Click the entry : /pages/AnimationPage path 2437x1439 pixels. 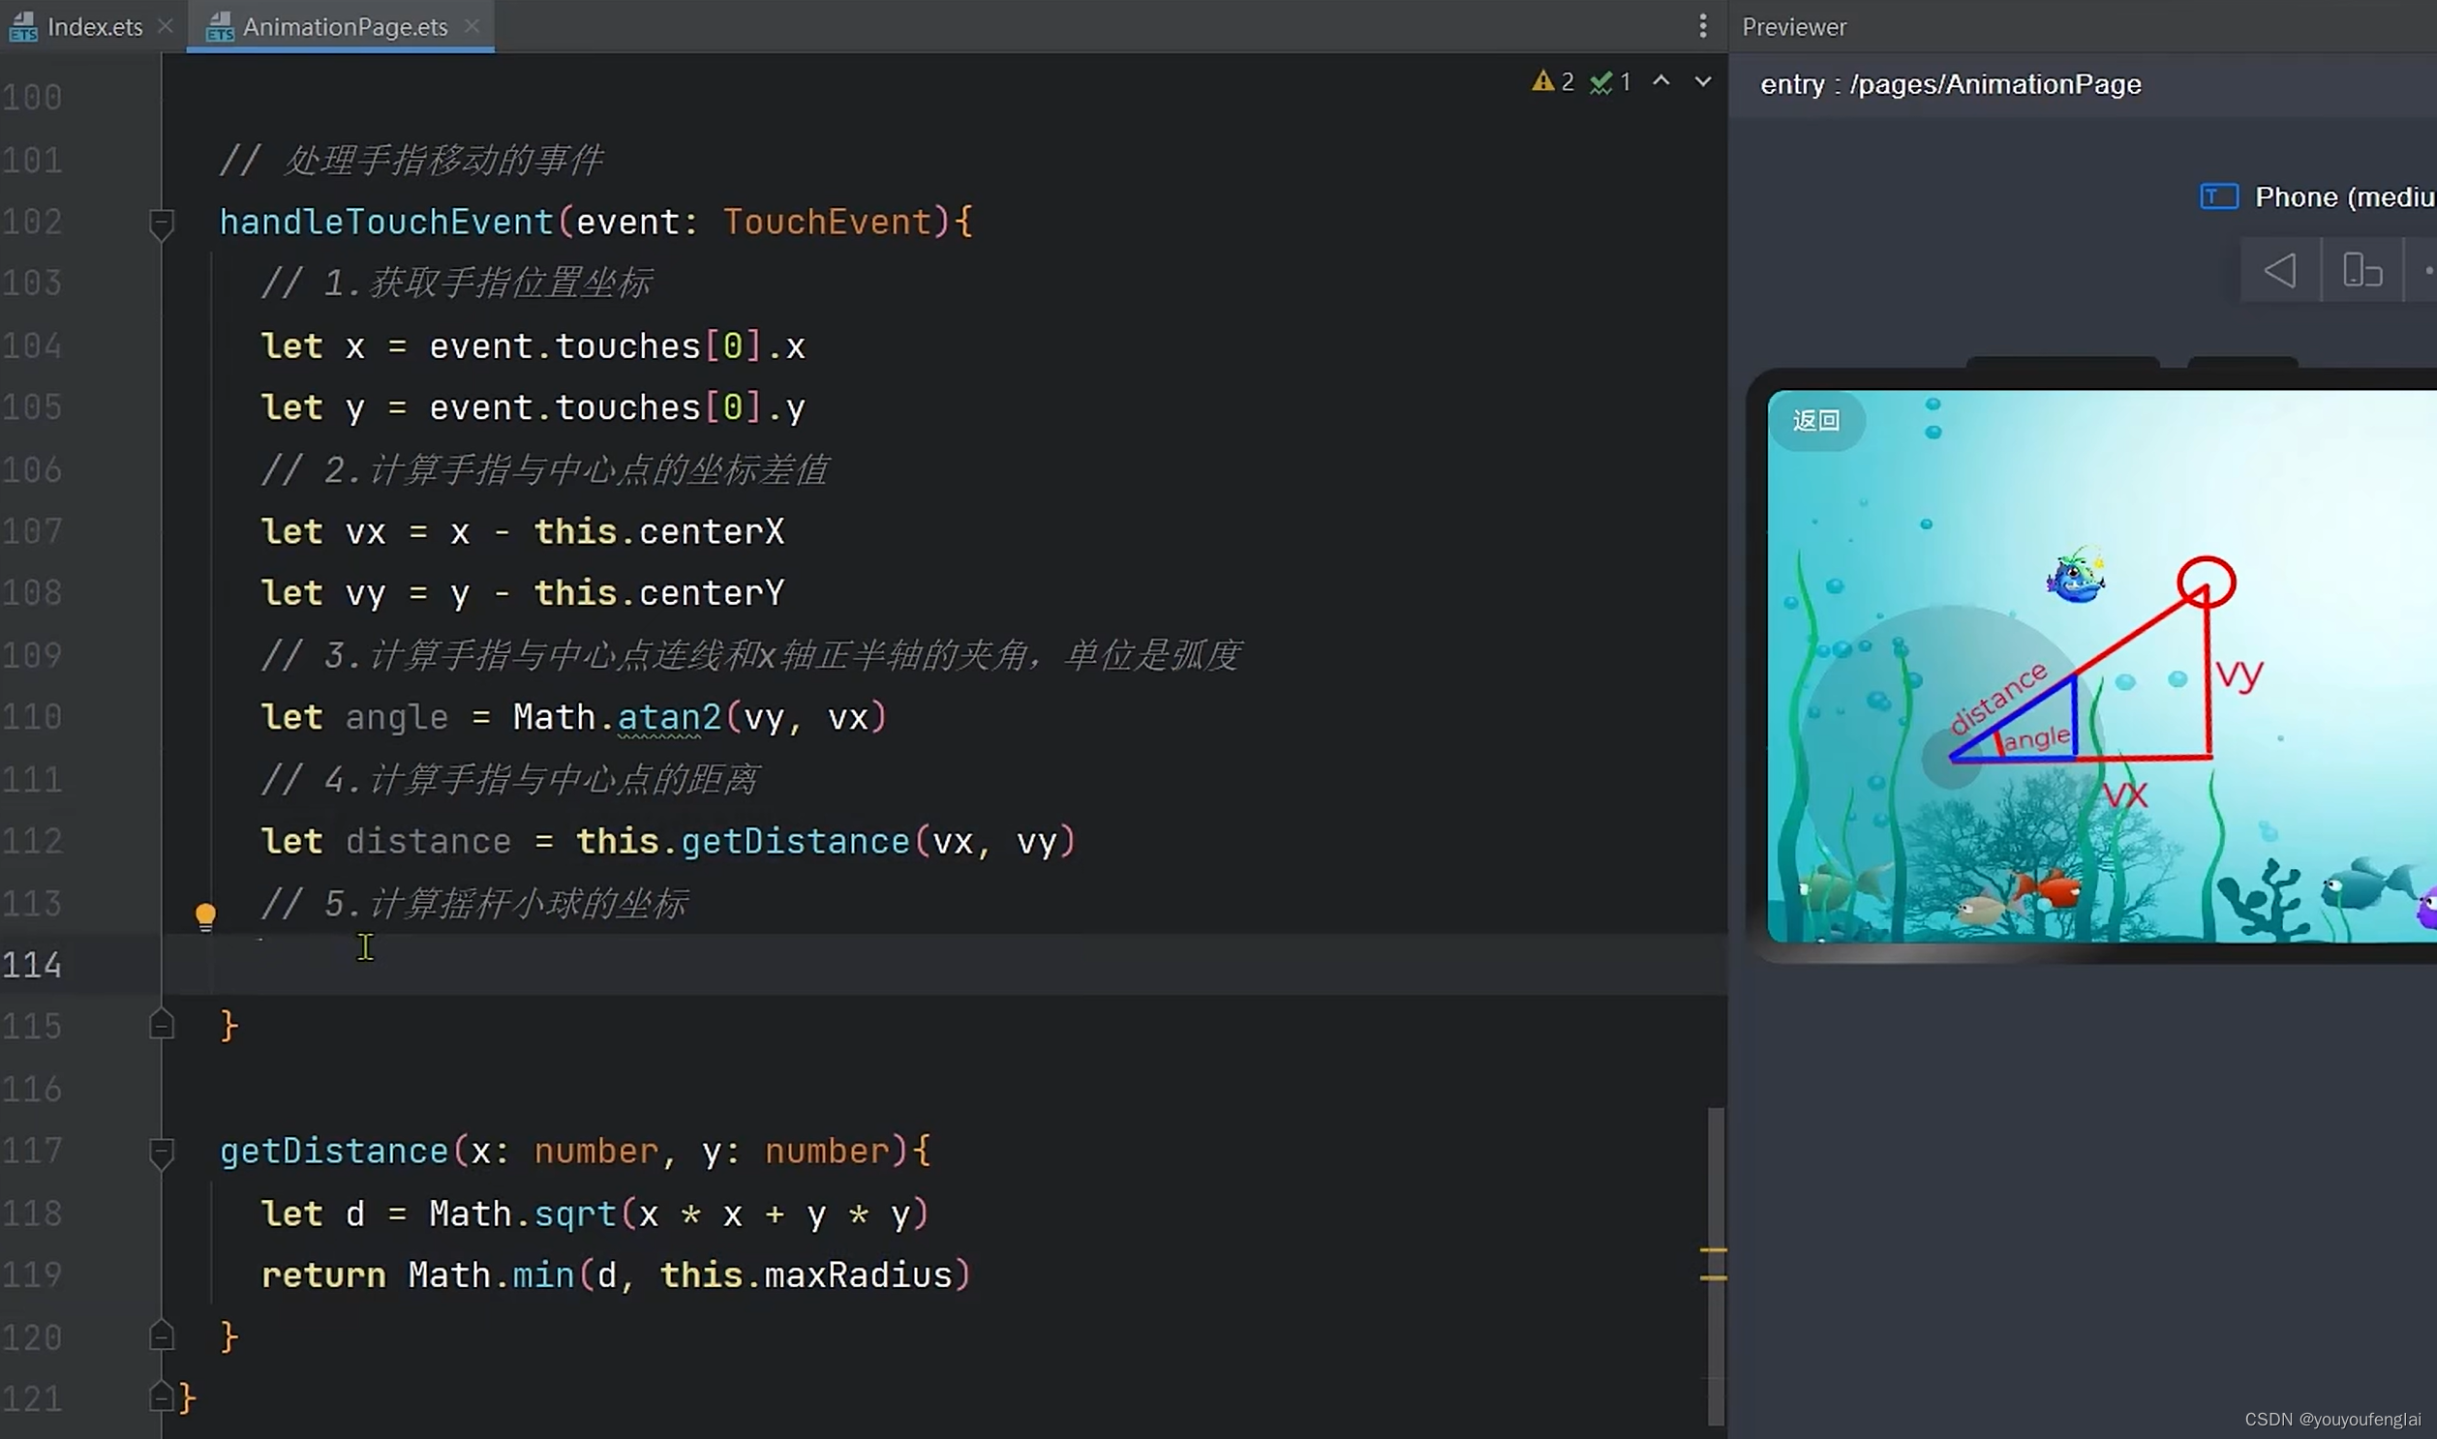(1950, 84)
